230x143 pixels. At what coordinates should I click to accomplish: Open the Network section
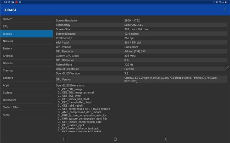(x=27, y=41)
